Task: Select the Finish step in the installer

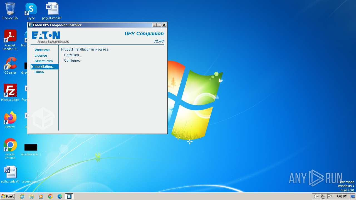Action: click(x=39, y=72)
